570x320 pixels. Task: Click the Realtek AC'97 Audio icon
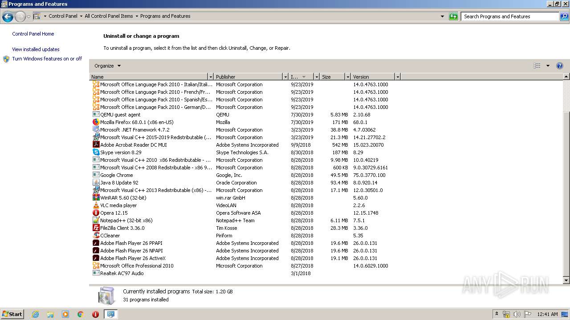click(96, 273)
